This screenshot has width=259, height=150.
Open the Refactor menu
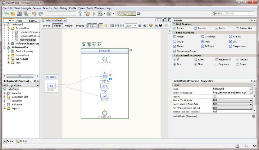coord(47,8)
